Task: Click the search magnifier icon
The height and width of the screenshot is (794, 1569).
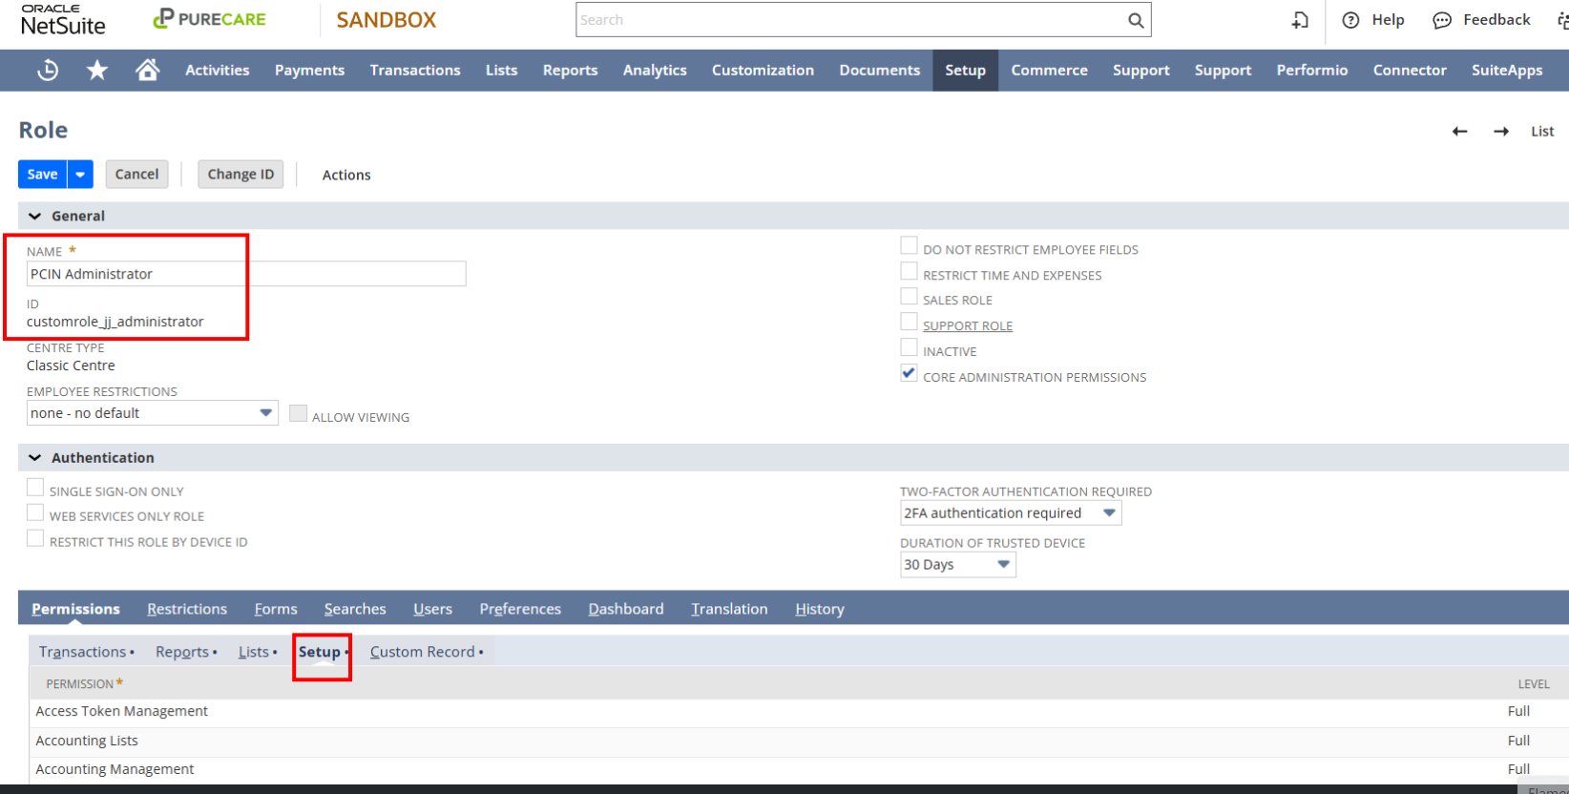Action: pyautogui.click(x=1135, y=20)
